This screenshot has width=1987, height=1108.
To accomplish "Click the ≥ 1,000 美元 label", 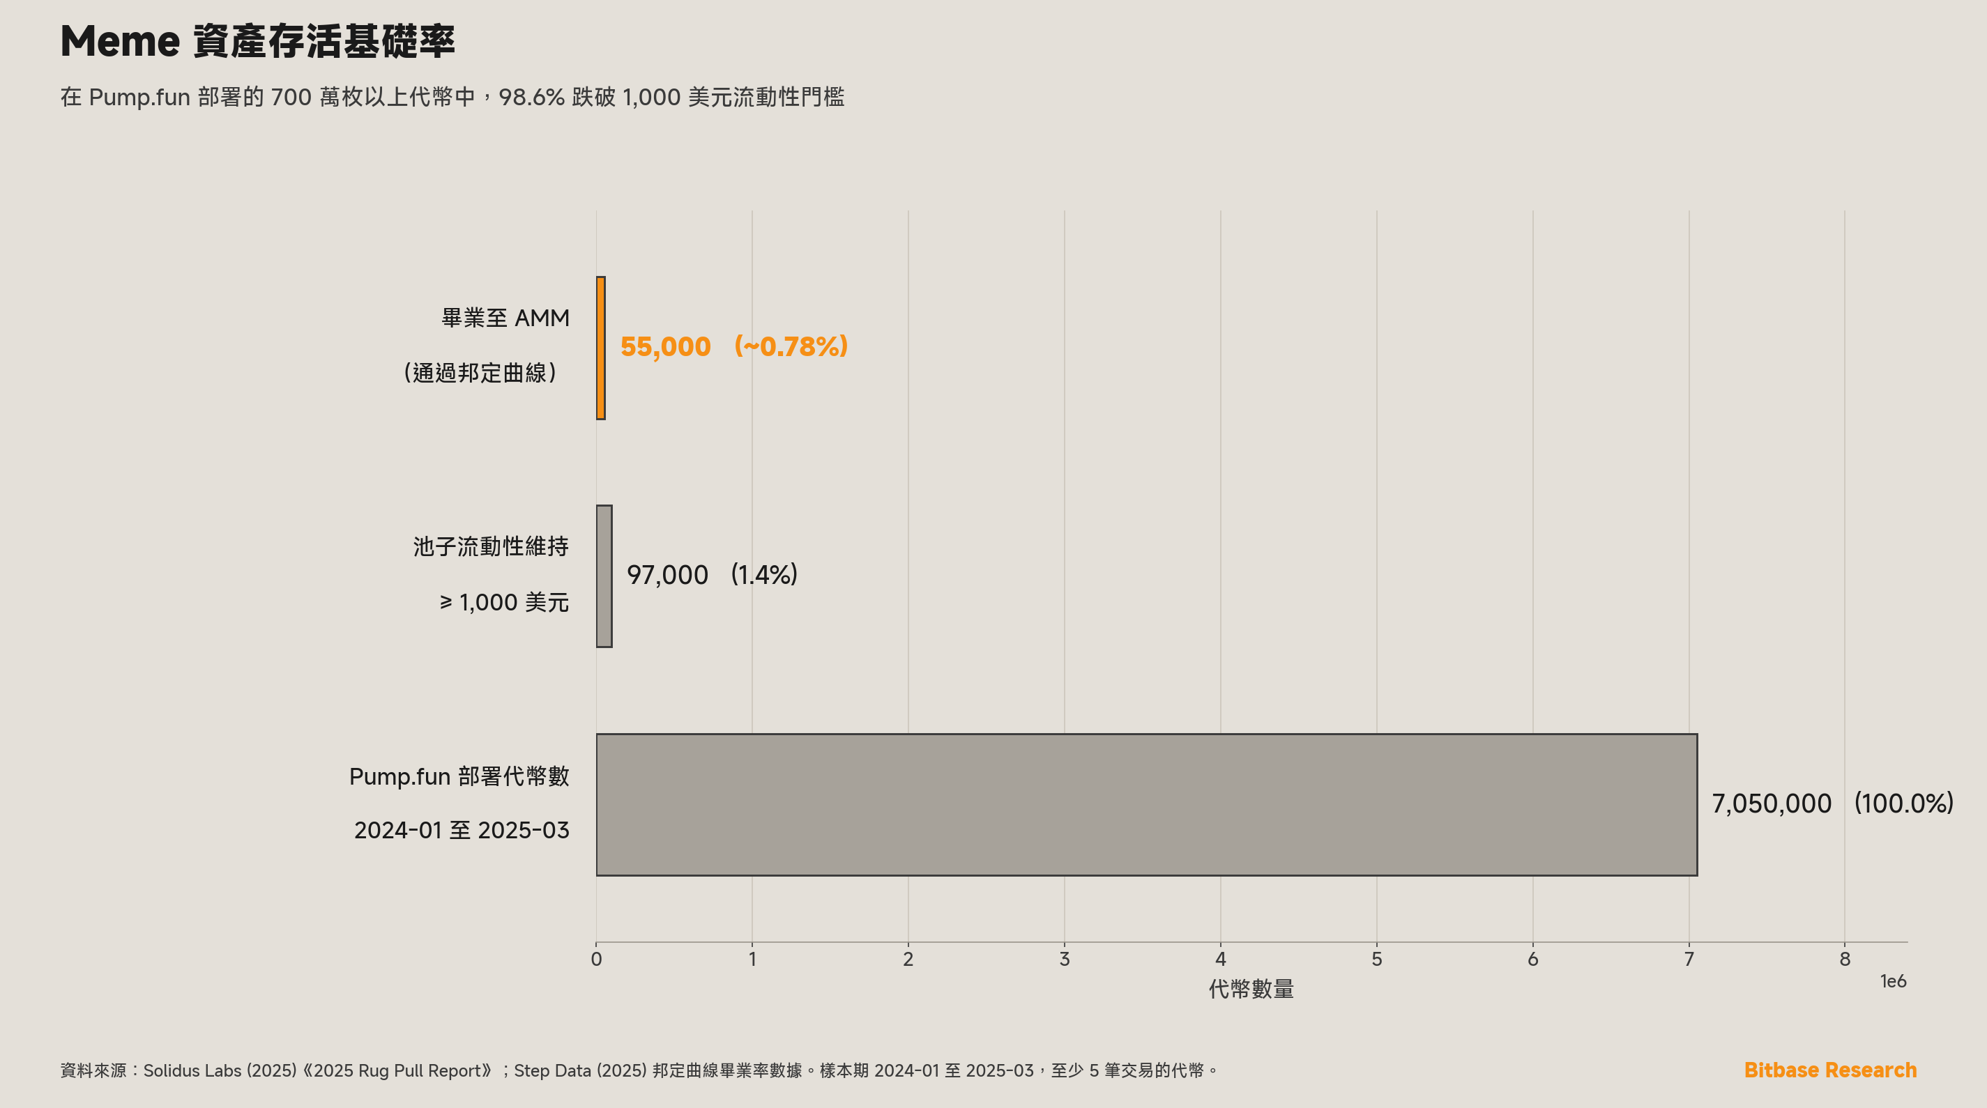I will pyautogui.click(x=503, y=602).
